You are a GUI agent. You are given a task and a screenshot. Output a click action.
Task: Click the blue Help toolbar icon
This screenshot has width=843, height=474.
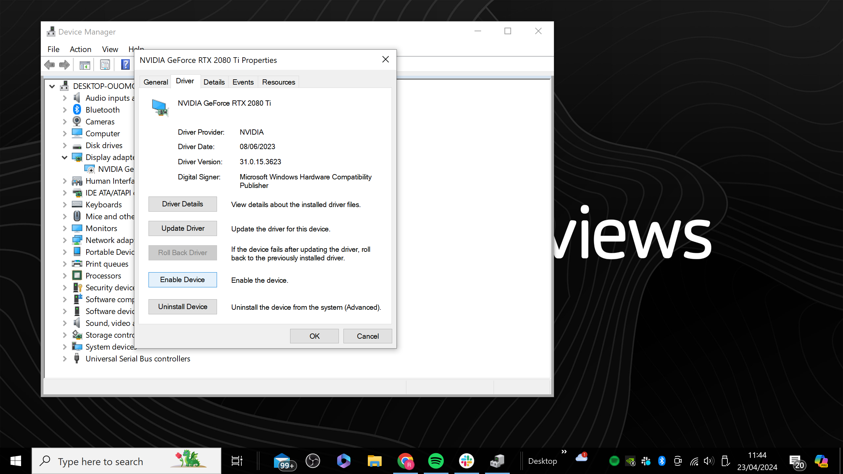(x=125, y=65)
